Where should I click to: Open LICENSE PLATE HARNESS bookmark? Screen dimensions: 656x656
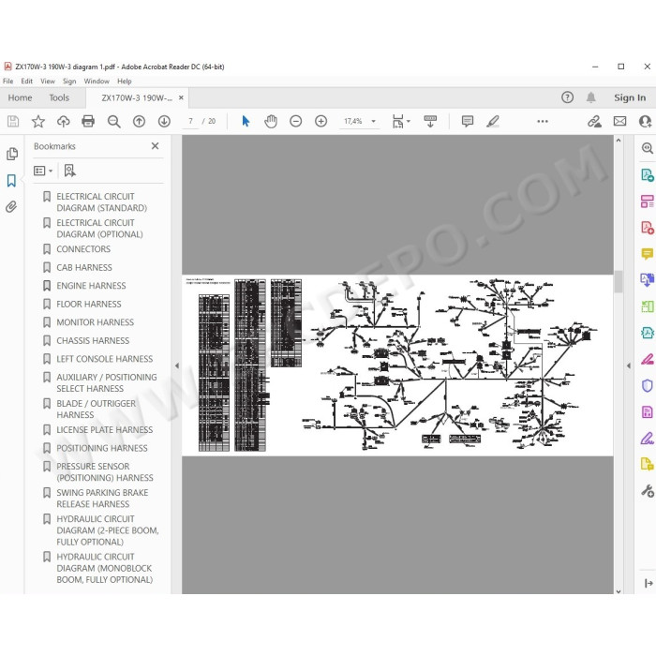[x=105, y=429]
